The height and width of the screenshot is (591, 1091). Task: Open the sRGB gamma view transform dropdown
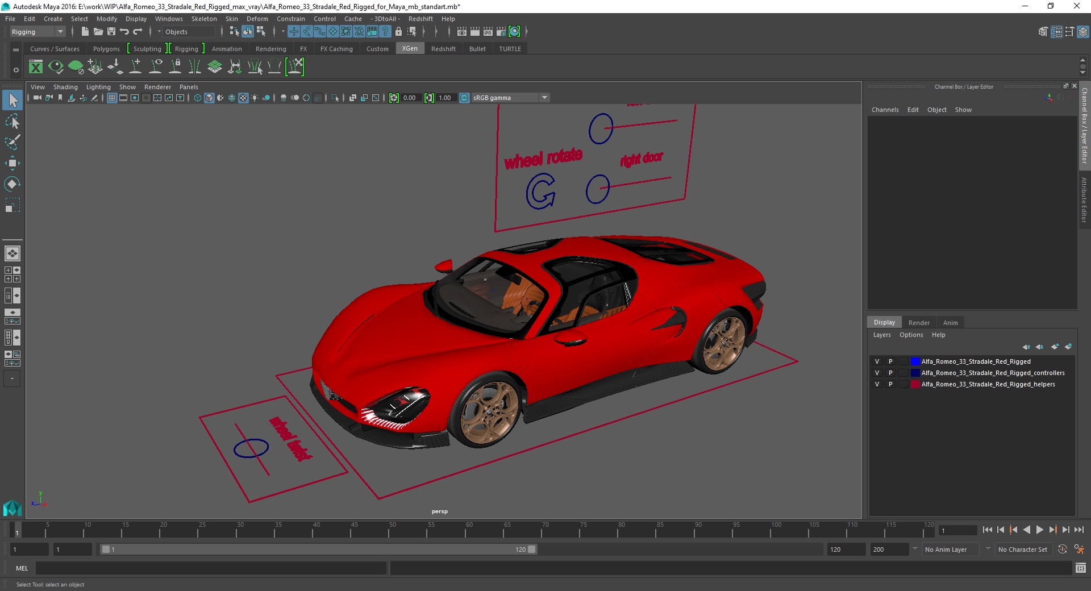[x=511, y=98]
